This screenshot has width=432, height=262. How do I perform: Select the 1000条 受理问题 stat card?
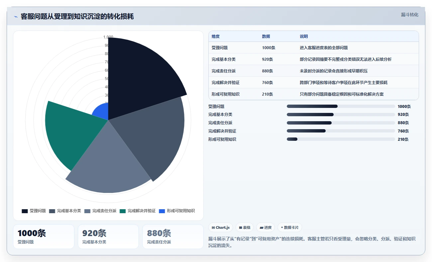click(44, 236)
